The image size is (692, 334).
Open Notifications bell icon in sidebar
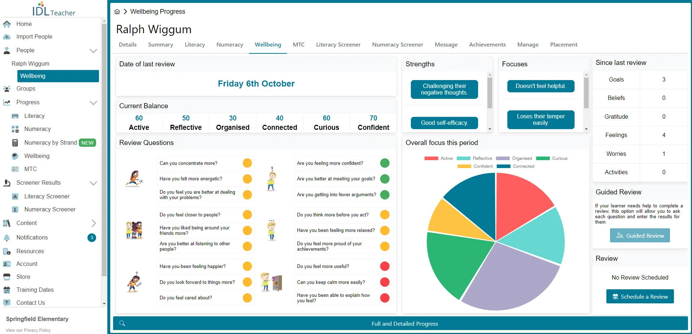7,238
